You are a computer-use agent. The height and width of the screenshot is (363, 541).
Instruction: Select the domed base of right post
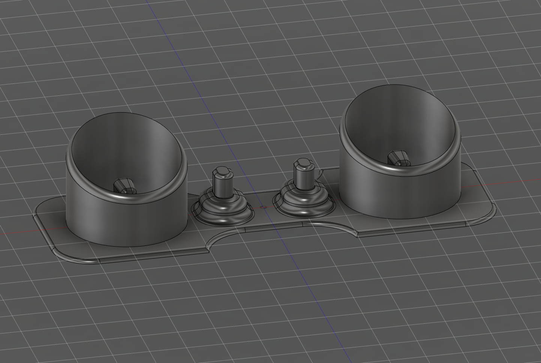pos(304,200)
